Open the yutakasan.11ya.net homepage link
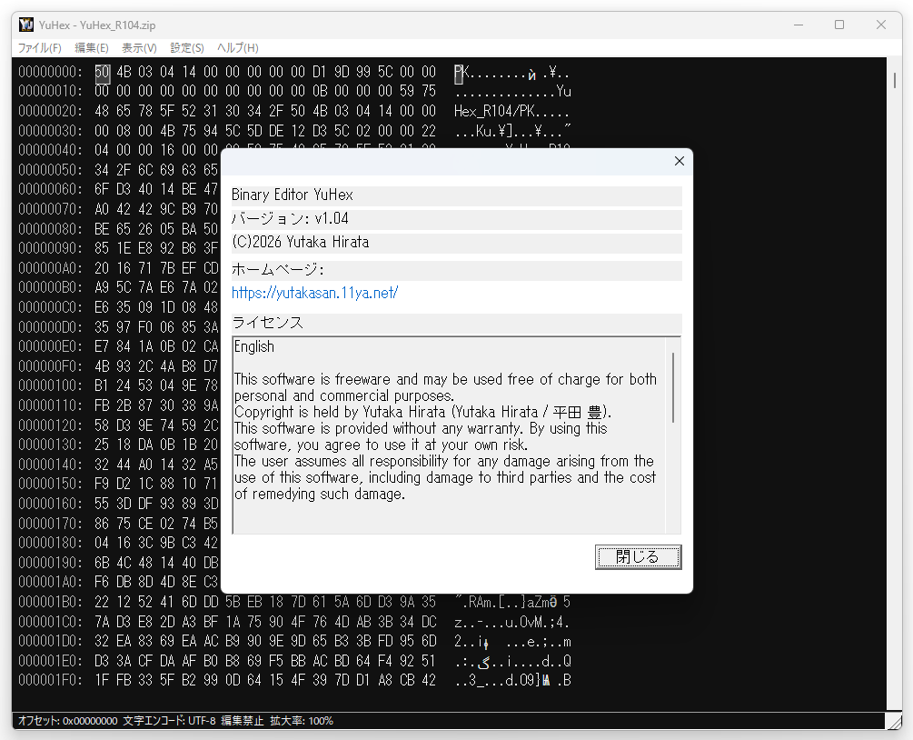Viewport: 913px width, 740px height. pos(315,293)
